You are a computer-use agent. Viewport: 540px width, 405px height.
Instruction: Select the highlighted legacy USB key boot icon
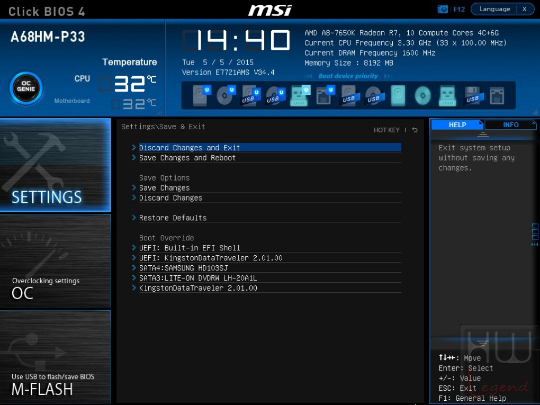[447, 95]
